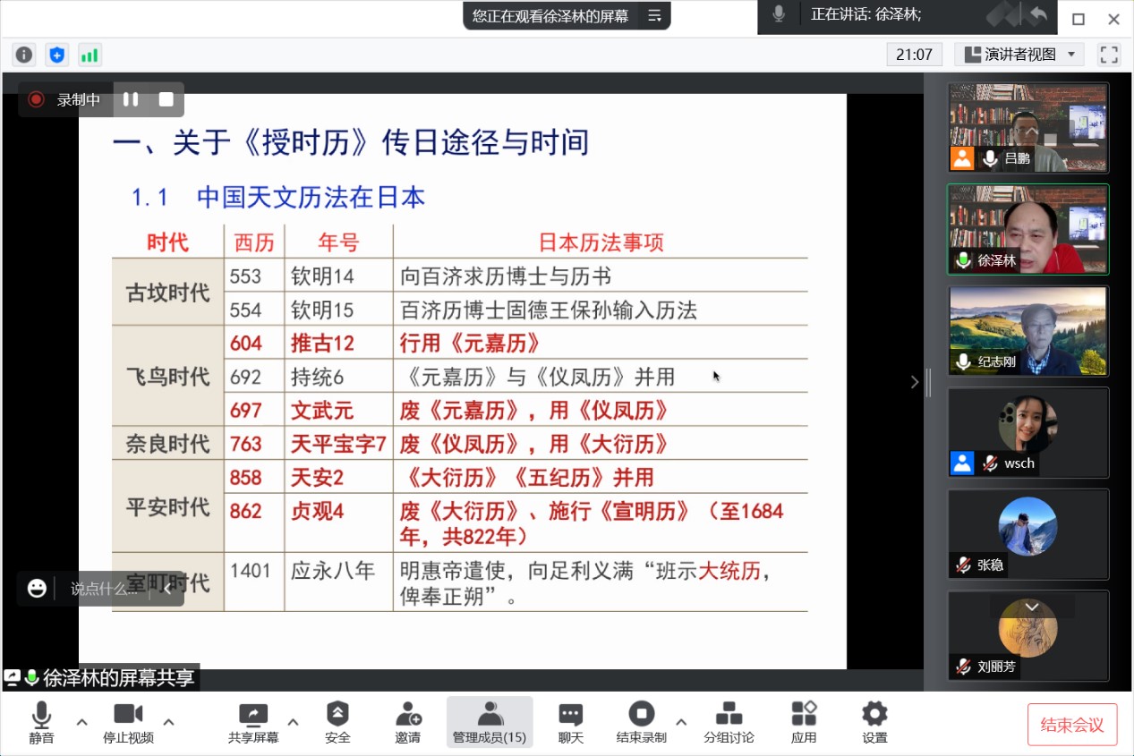Enter full screen mode

1109,55
